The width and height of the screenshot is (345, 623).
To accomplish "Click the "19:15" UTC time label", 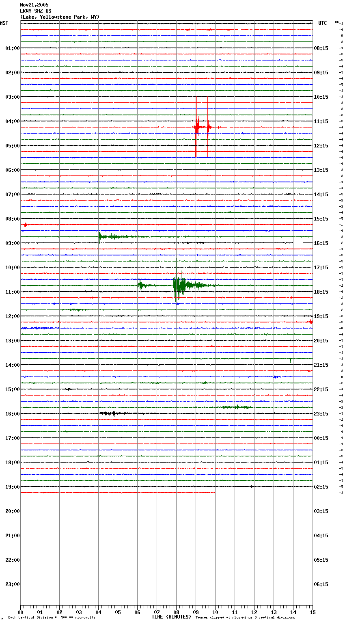I will (x=321, y=316).
